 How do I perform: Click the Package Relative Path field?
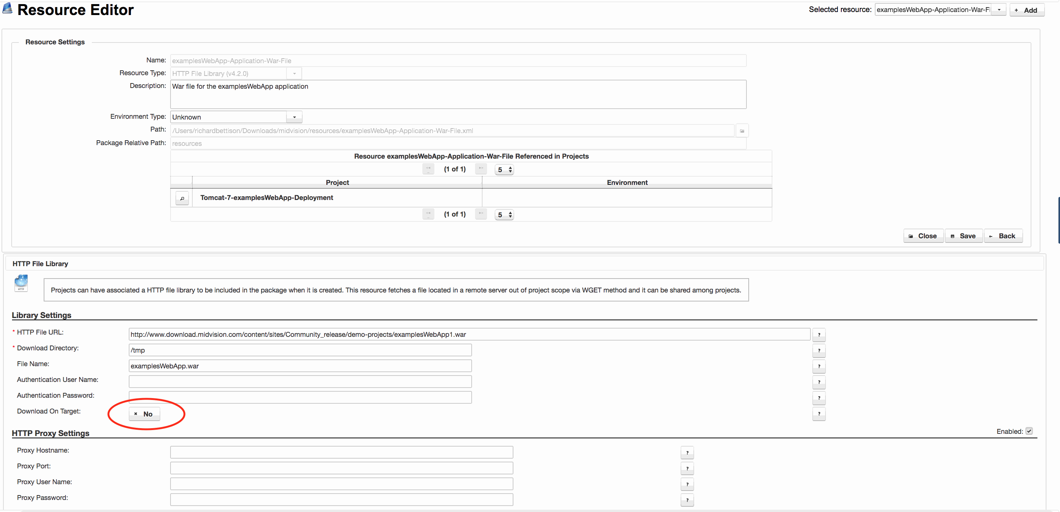pos(458,143)
